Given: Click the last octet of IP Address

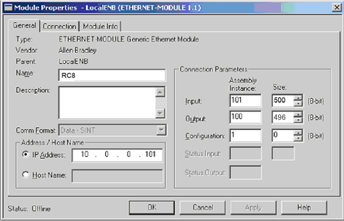Looking at the screenshot, I should (150, 154).
